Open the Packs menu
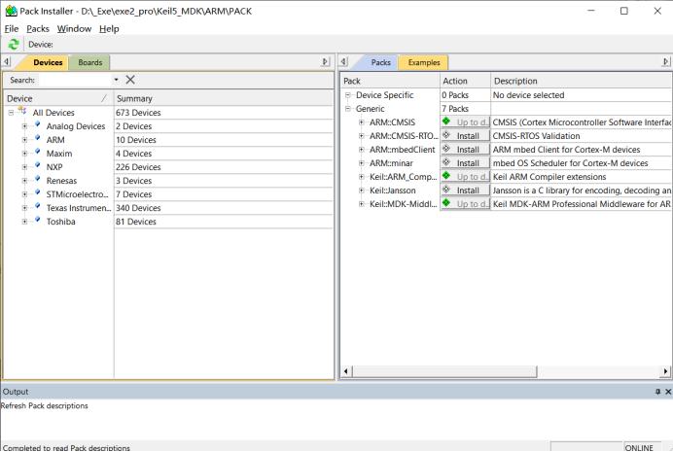 pyautogui.click(x=38, y=29)
